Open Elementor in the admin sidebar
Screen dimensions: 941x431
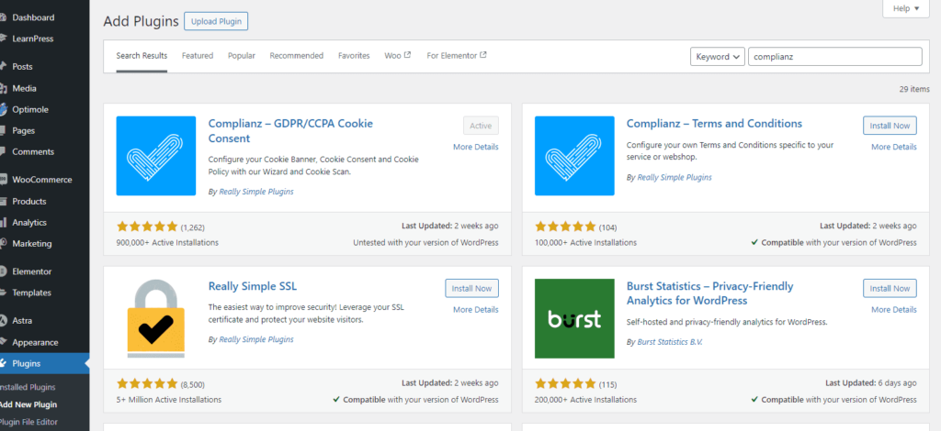(x=31, y=271)
